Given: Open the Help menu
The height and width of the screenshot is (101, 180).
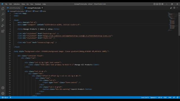Looking at the screenshot, I should click(44, 4).
